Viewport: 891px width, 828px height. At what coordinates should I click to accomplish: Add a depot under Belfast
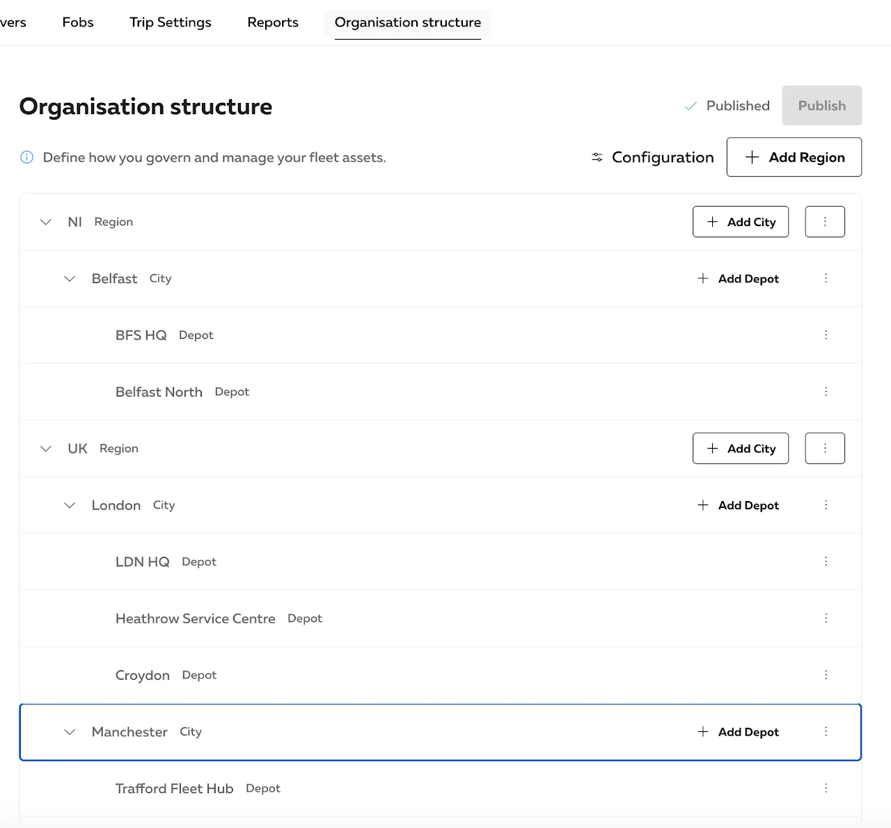pyautogui.click(x=738, y=278)
